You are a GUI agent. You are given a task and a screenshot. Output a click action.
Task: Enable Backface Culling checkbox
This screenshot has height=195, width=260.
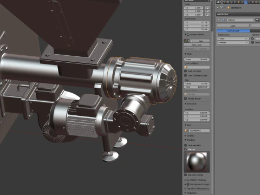pos(186,175)
